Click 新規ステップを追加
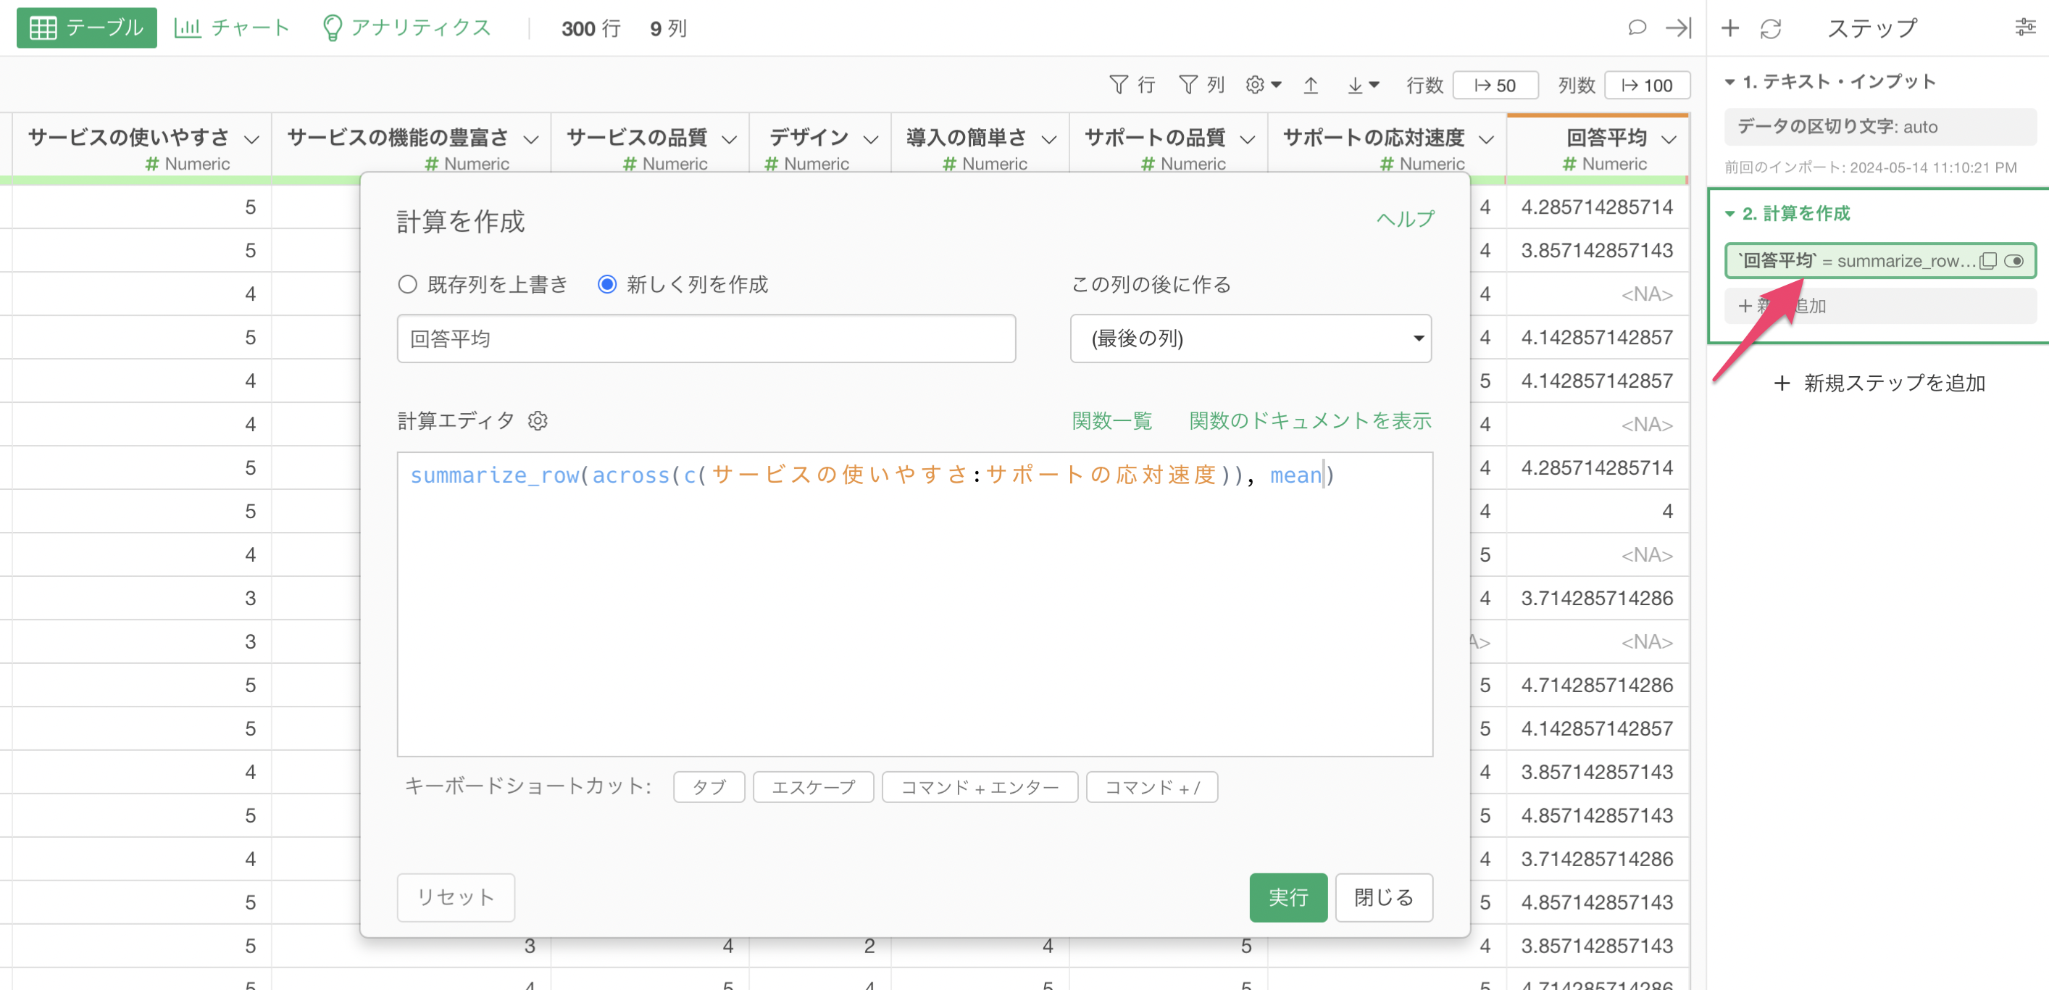The height and width of the screenshot is (990, 2049). pyautogui.click(x=1879, y=383)
